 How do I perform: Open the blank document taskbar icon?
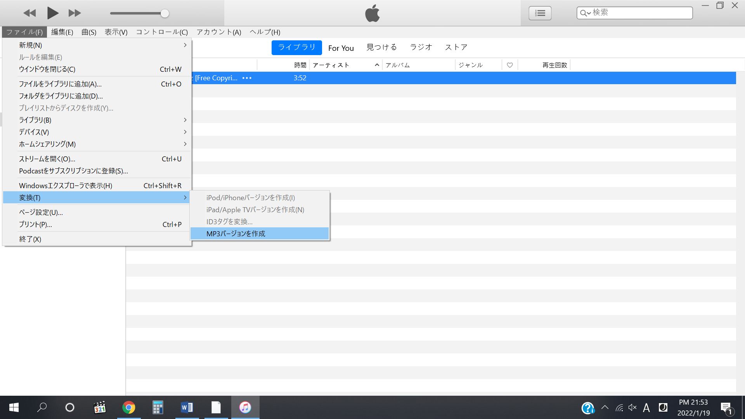(216, 407)
